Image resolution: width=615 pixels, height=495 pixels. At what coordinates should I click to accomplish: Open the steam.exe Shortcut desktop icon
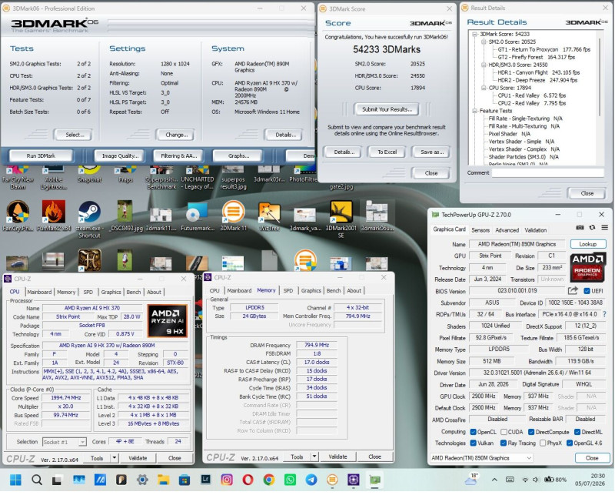click(89, 219)
